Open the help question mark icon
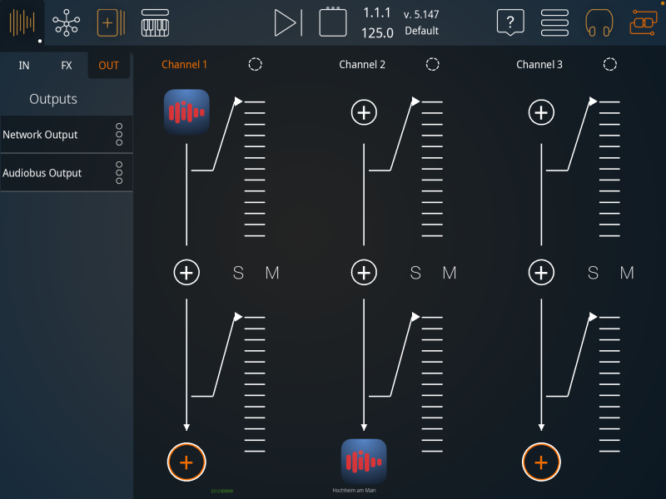This screenshot has height=499, width=666. [x=510, y=22]
